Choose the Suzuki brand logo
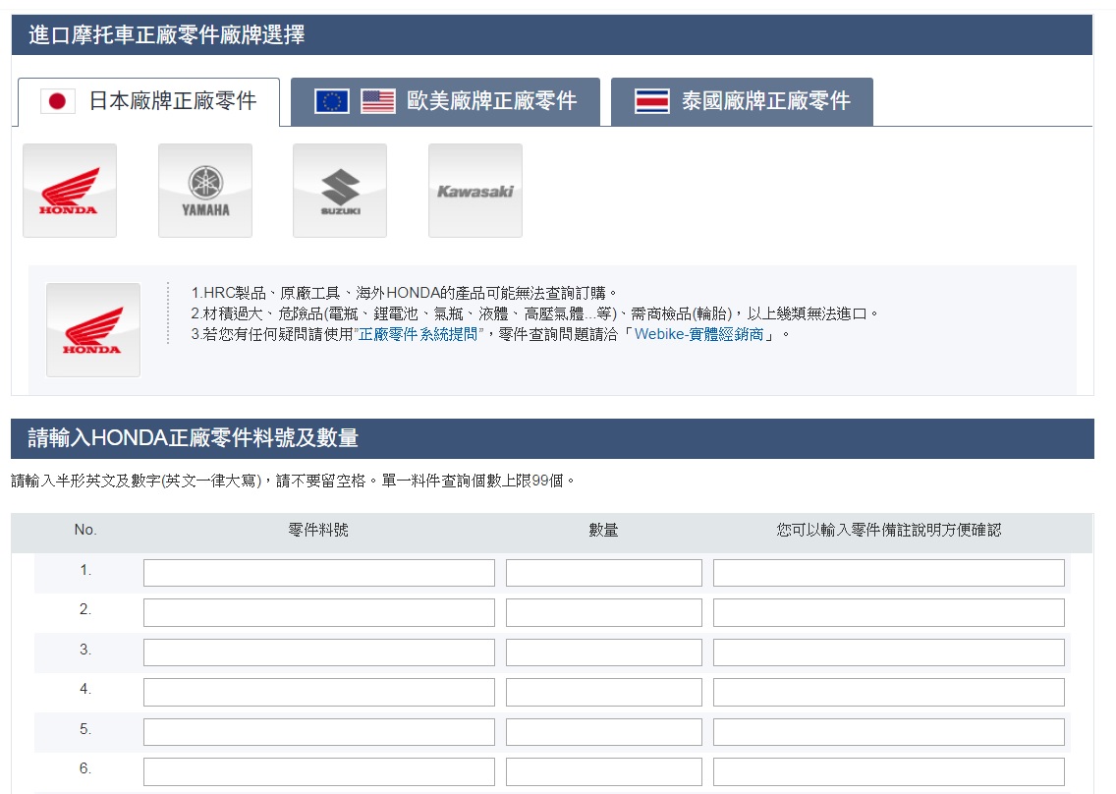Image resolution: width=1116 pixels, height=794 pixels. [339, 191]
